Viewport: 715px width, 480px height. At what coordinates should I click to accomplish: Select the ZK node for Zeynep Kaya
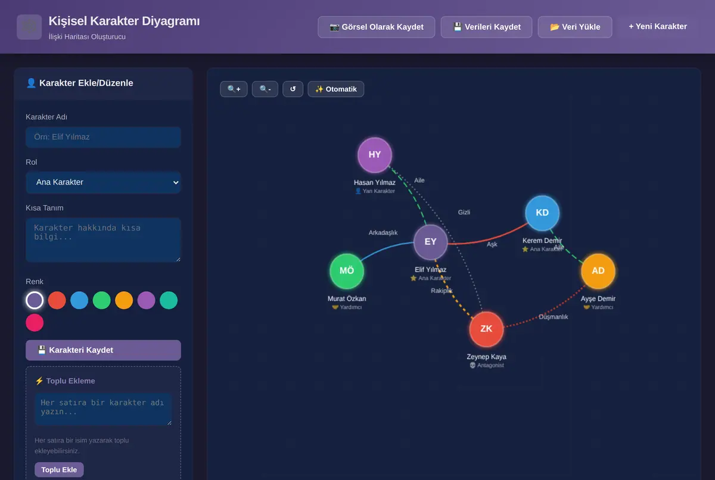tap(486, 329)
